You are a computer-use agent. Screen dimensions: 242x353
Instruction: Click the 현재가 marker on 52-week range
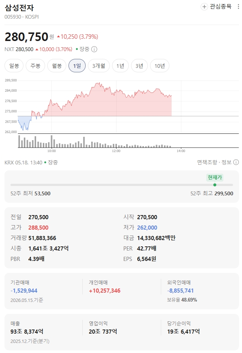click(x=215, y=177)
